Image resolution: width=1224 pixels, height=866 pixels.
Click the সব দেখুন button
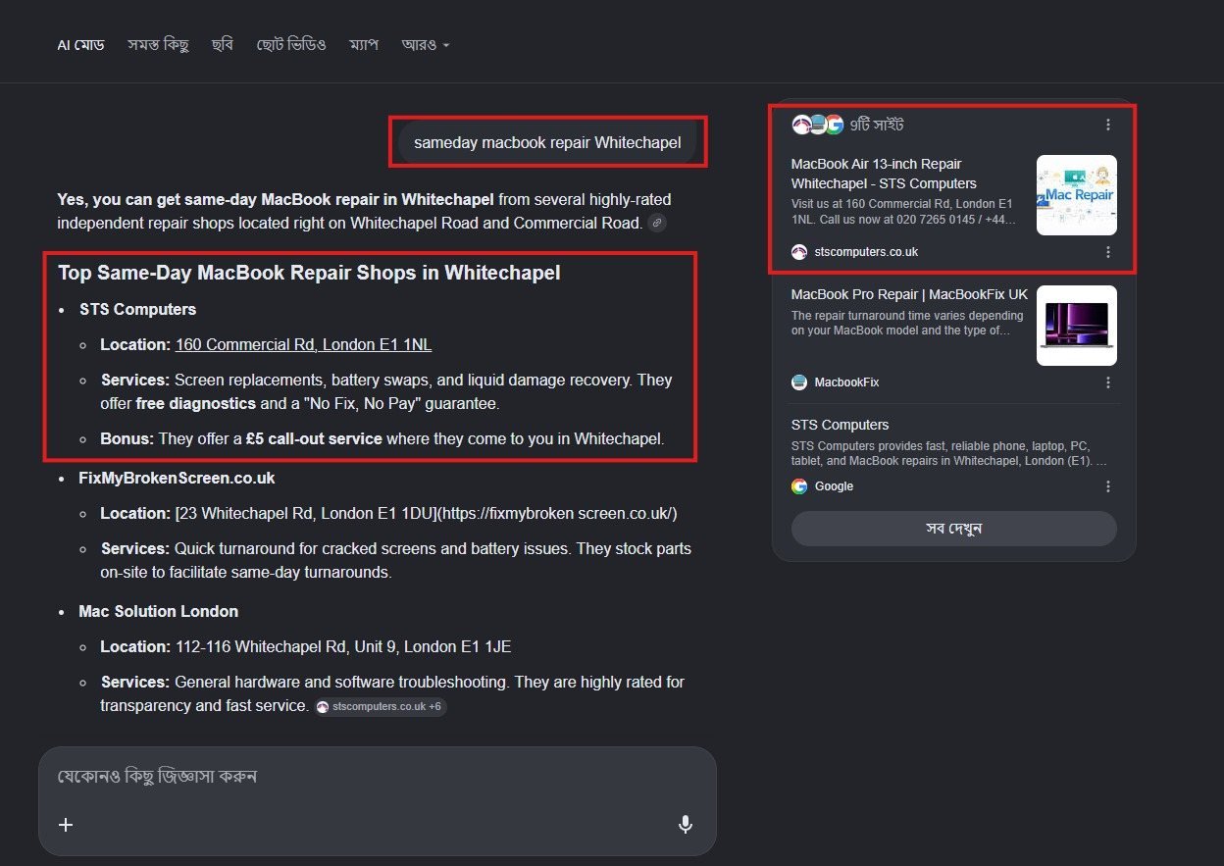pyautogui.click(x=953, y=529)
